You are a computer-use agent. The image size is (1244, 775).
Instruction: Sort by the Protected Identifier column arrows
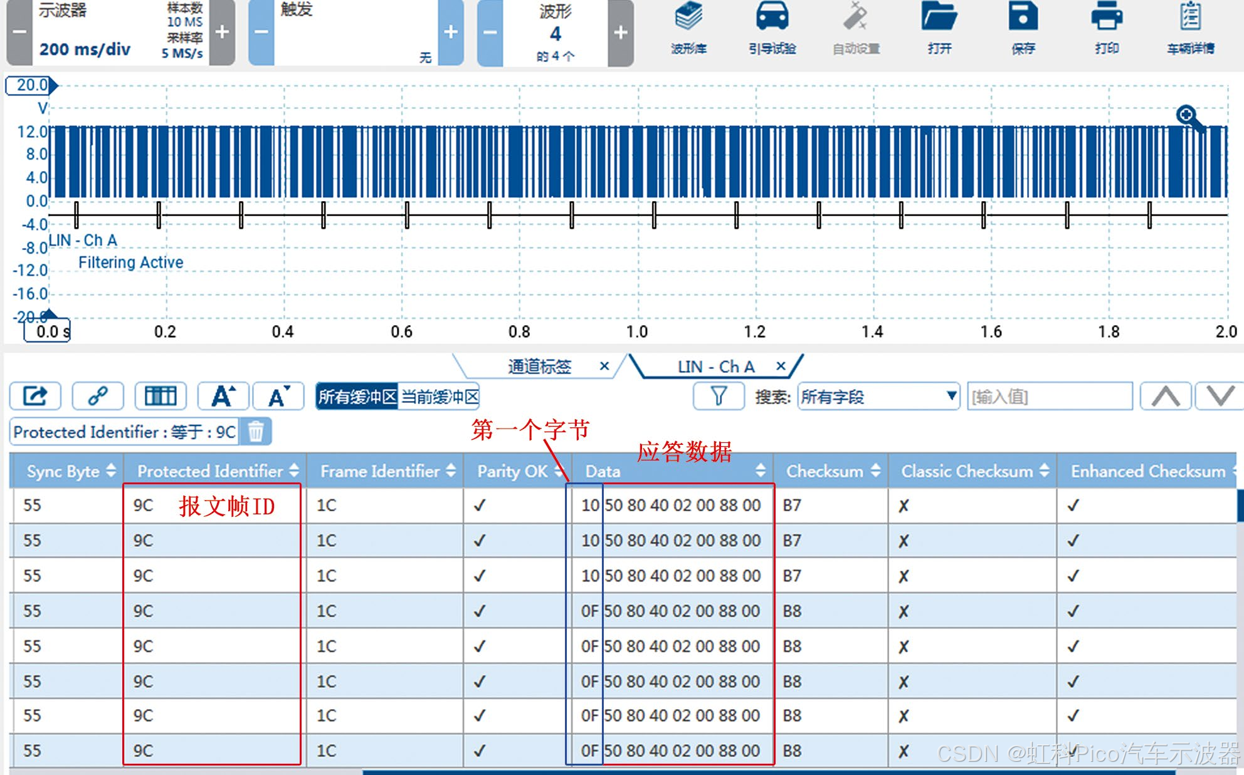(294, 471)
